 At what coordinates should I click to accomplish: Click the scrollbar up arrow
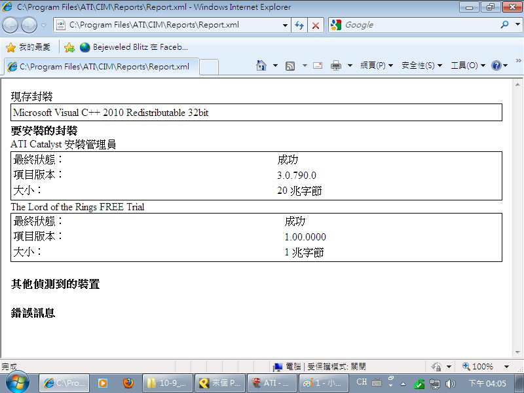[x=517, y=84]
